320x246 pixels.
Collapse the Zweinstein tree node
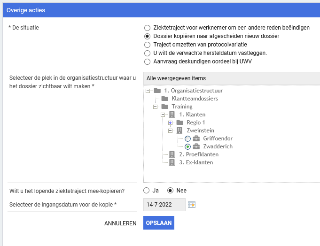point(171,131)
